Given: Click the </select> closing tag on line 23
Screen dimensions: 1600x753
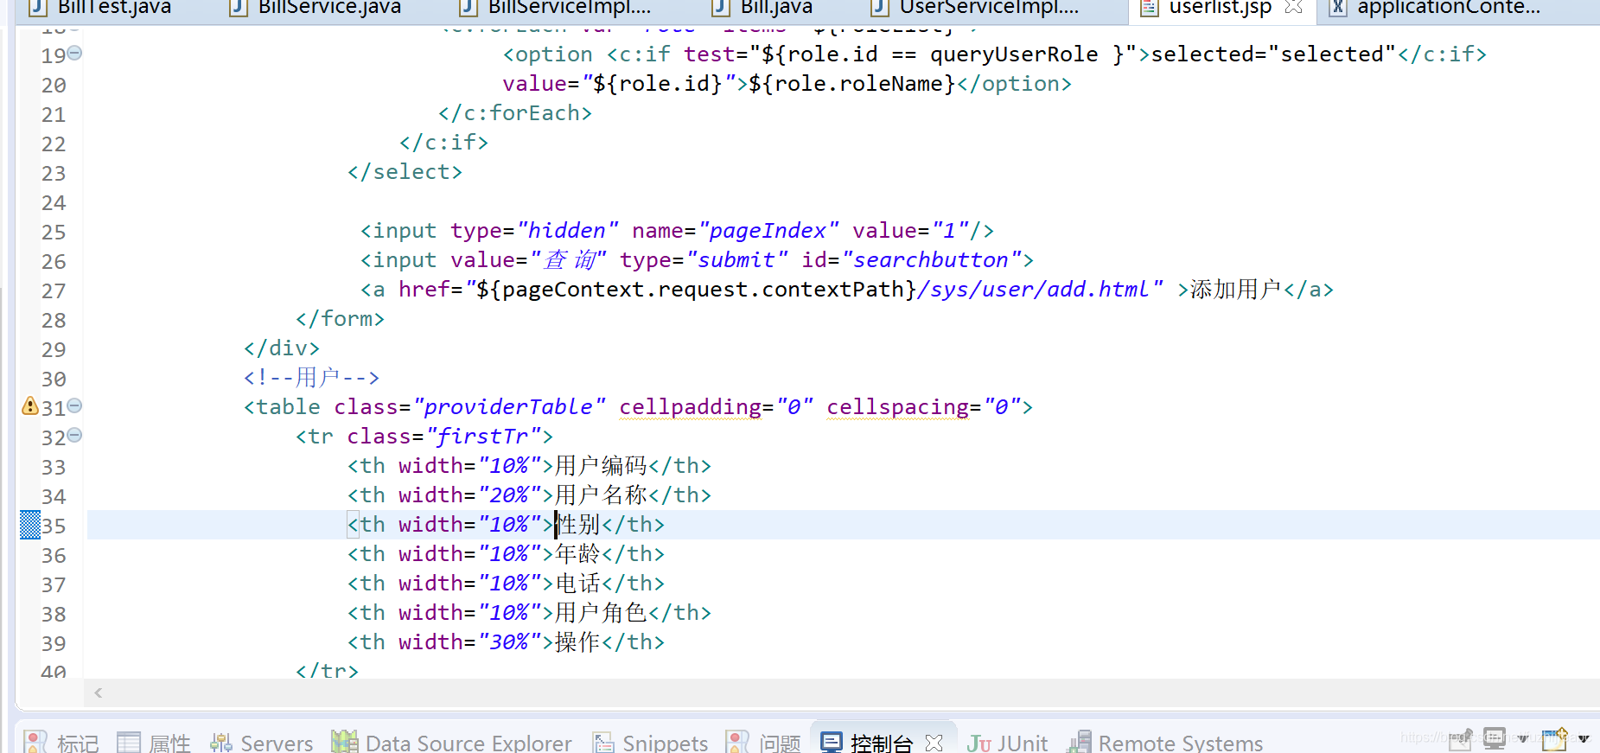Looking at the screenshot, I should (x=405, y=172).
